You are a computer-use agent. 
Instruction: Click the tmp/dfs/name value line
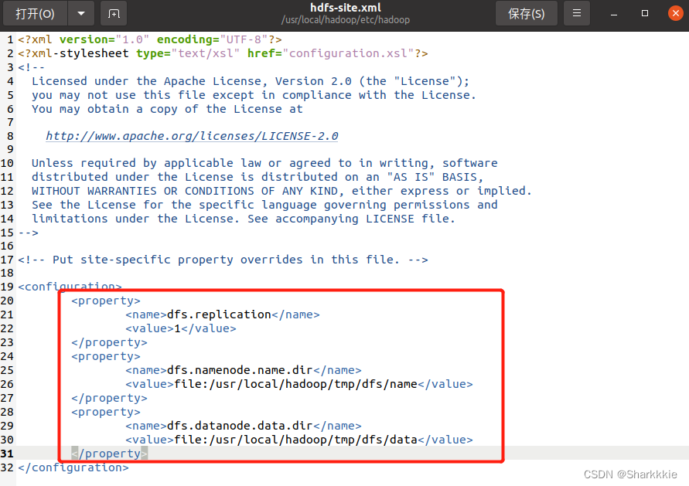[x=299, y=385]
